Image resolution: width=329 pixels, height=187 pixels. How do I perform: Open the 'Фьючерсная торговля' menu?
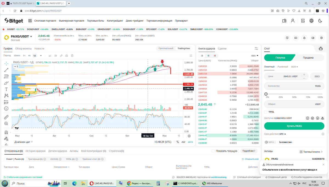coord(72,21)
